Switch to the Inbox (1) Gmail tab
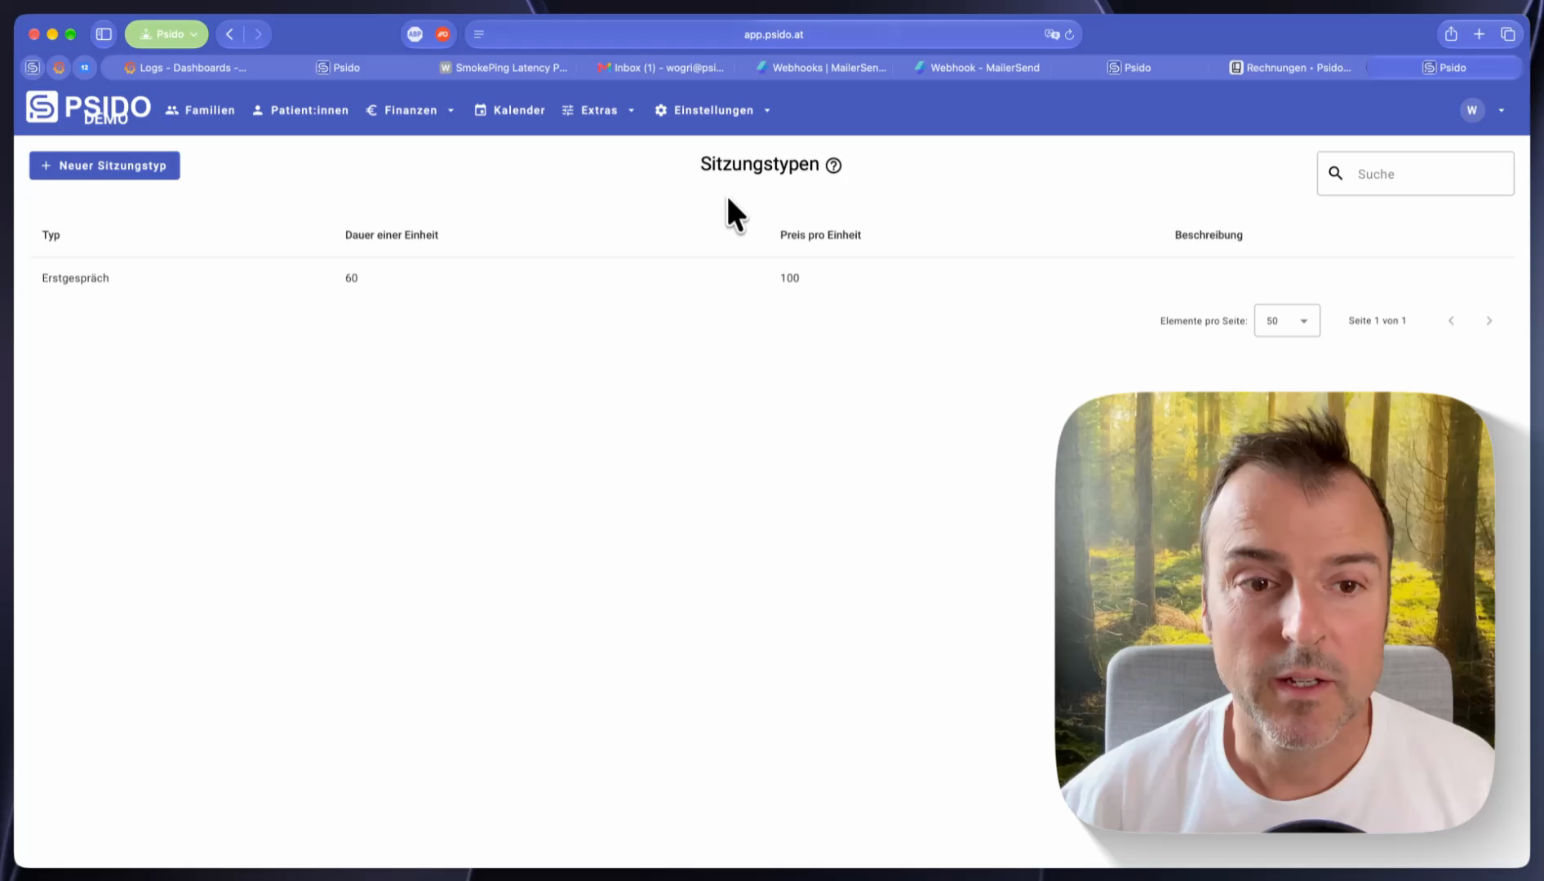Image resolution: width=1544 pixels, height=881 pixels. click(x=661, y=68)
